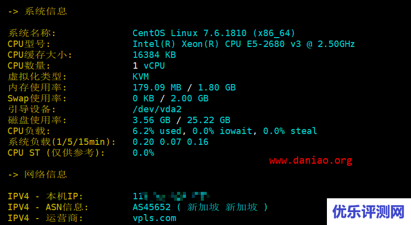
Task: Click the Intel Xeon E5-2680 v3 value
Action: pos(243,44)
